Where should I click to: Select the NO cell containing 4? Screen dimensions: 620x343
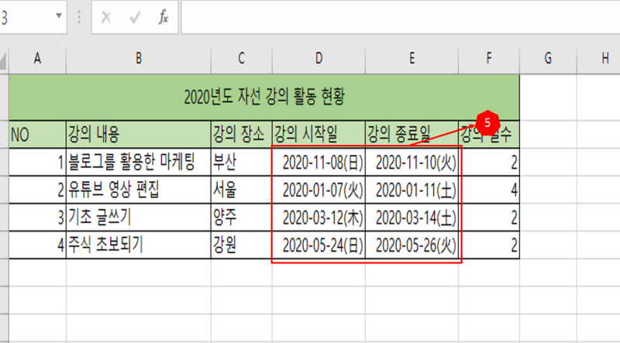tap(37, 245)
